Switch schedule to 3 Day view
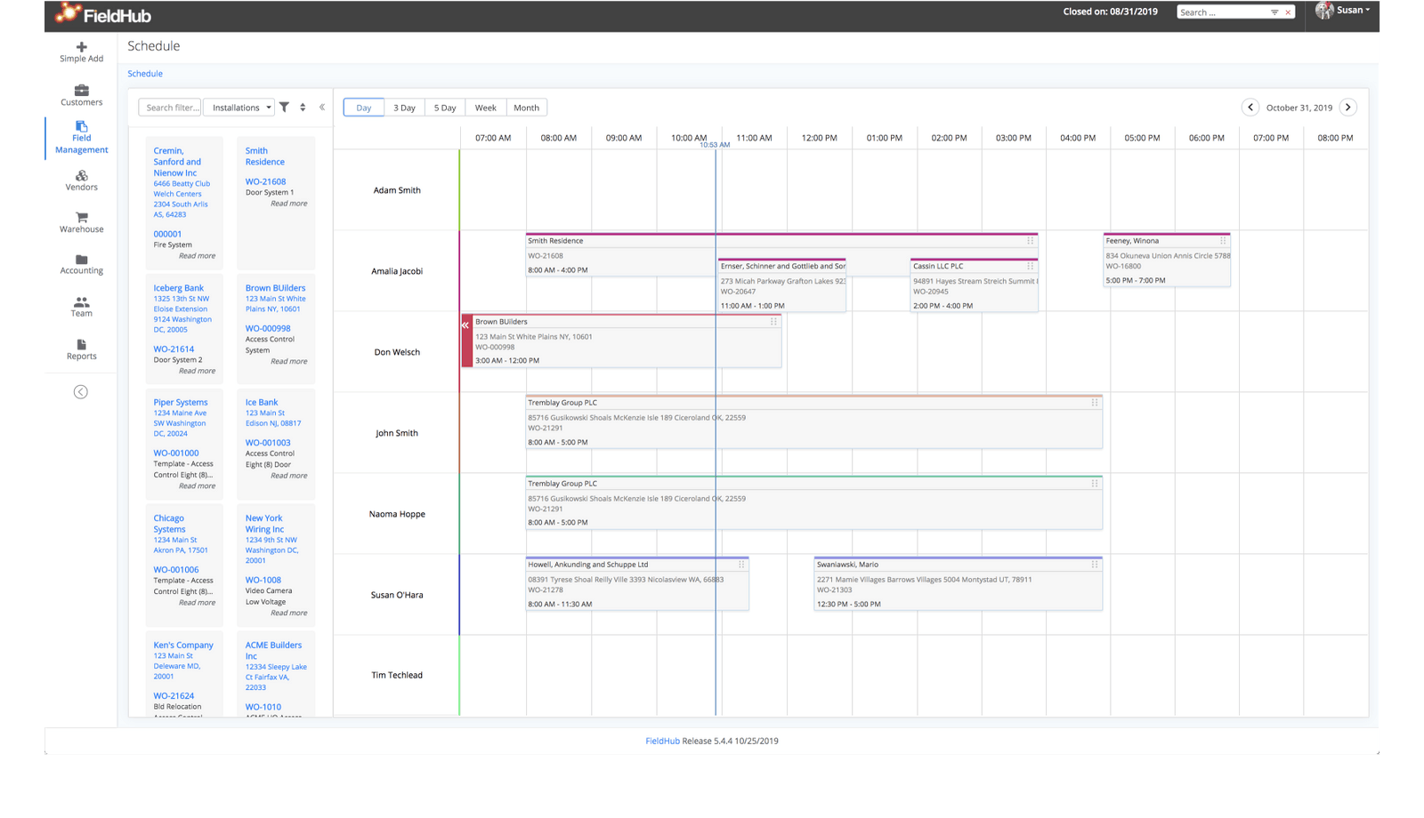Viewport: 1424px width, 818px height. [x=404, y=107]
